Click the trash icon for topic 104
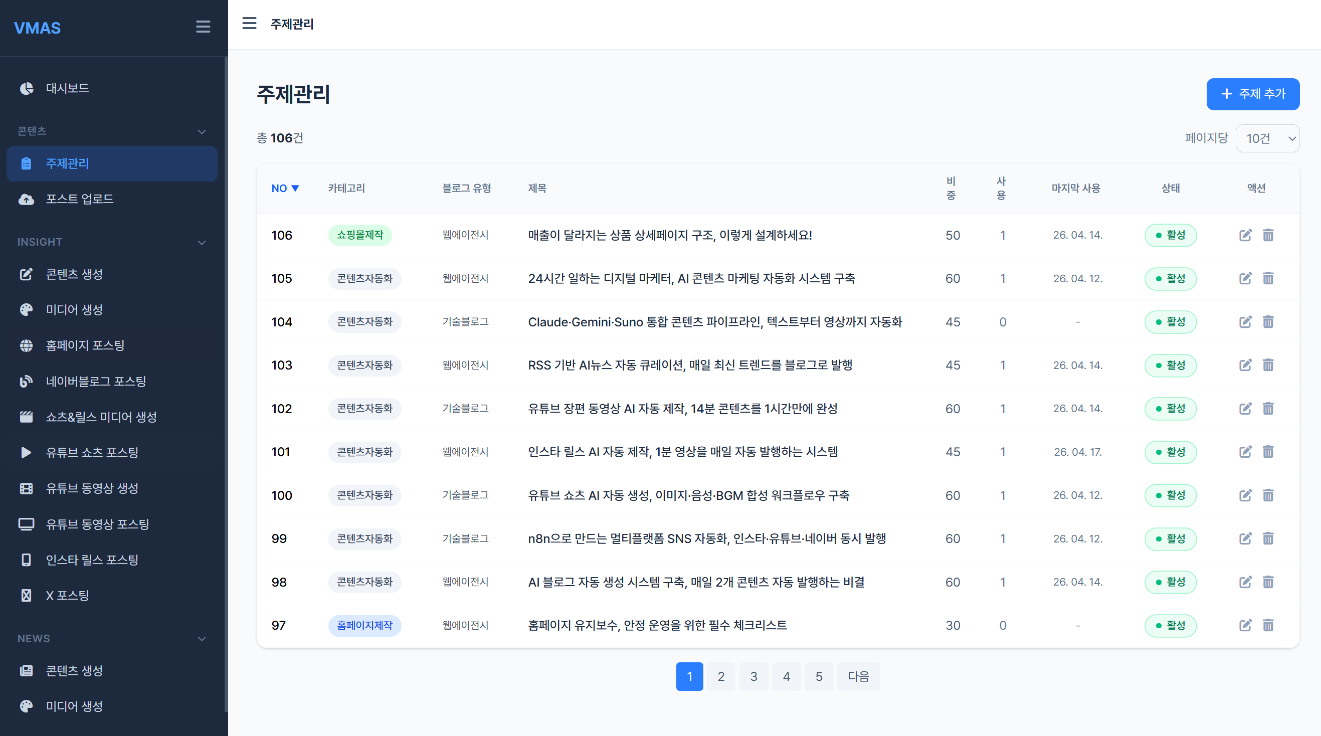 pos(1268,321)
